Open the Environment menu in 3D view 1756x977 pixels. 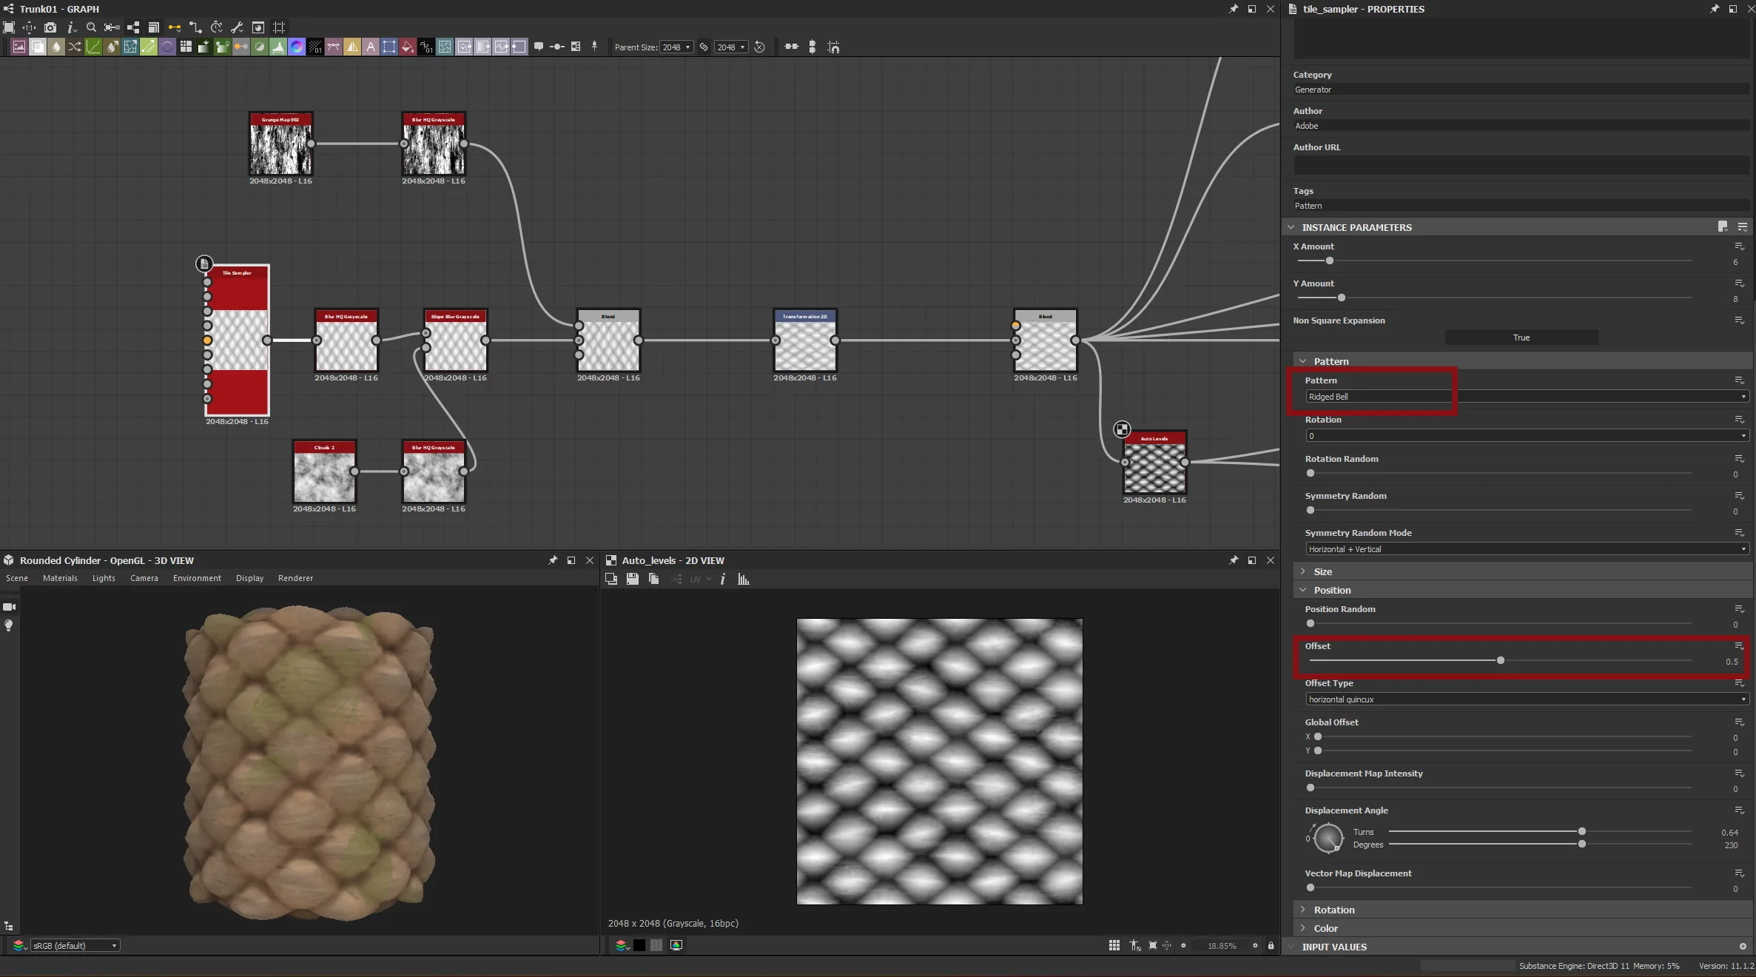197,578
